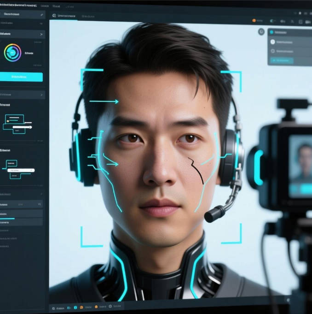Click the orange icon in top-right toolbar
Viewport: 312px width, 314px height.
click(254, 21)
